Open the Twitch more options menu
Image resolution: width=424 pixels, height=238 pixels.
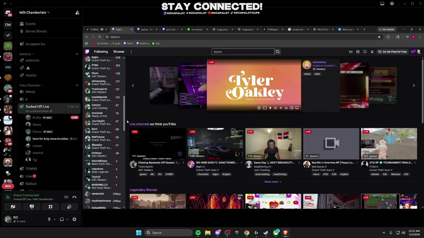coord(131,52)
